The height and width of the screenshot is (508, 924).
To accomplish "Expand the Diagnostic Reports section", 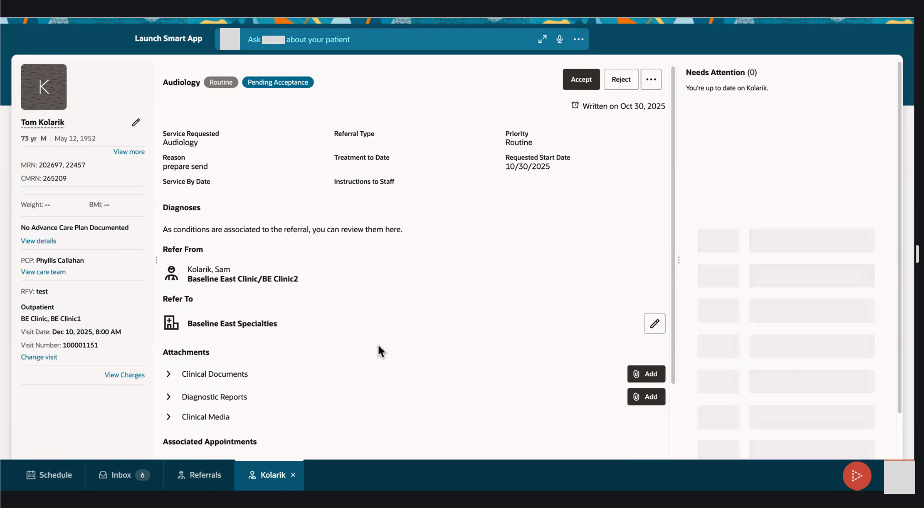I will coord(168,397).
